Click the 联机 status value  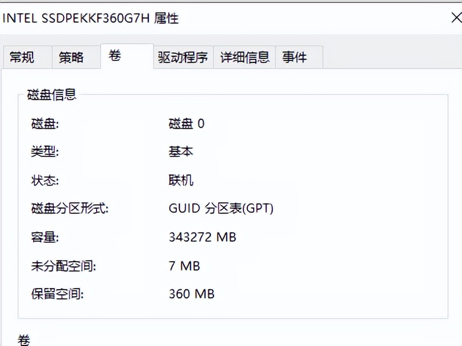(181, 180)
